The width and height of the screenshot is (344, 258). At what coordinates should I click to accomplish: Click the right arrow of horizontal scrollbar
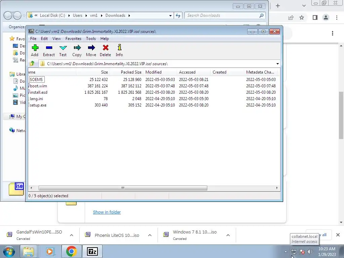277,188
